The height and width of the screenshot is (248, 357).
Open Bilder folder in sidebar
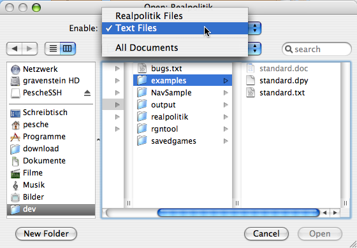[50, 197]
